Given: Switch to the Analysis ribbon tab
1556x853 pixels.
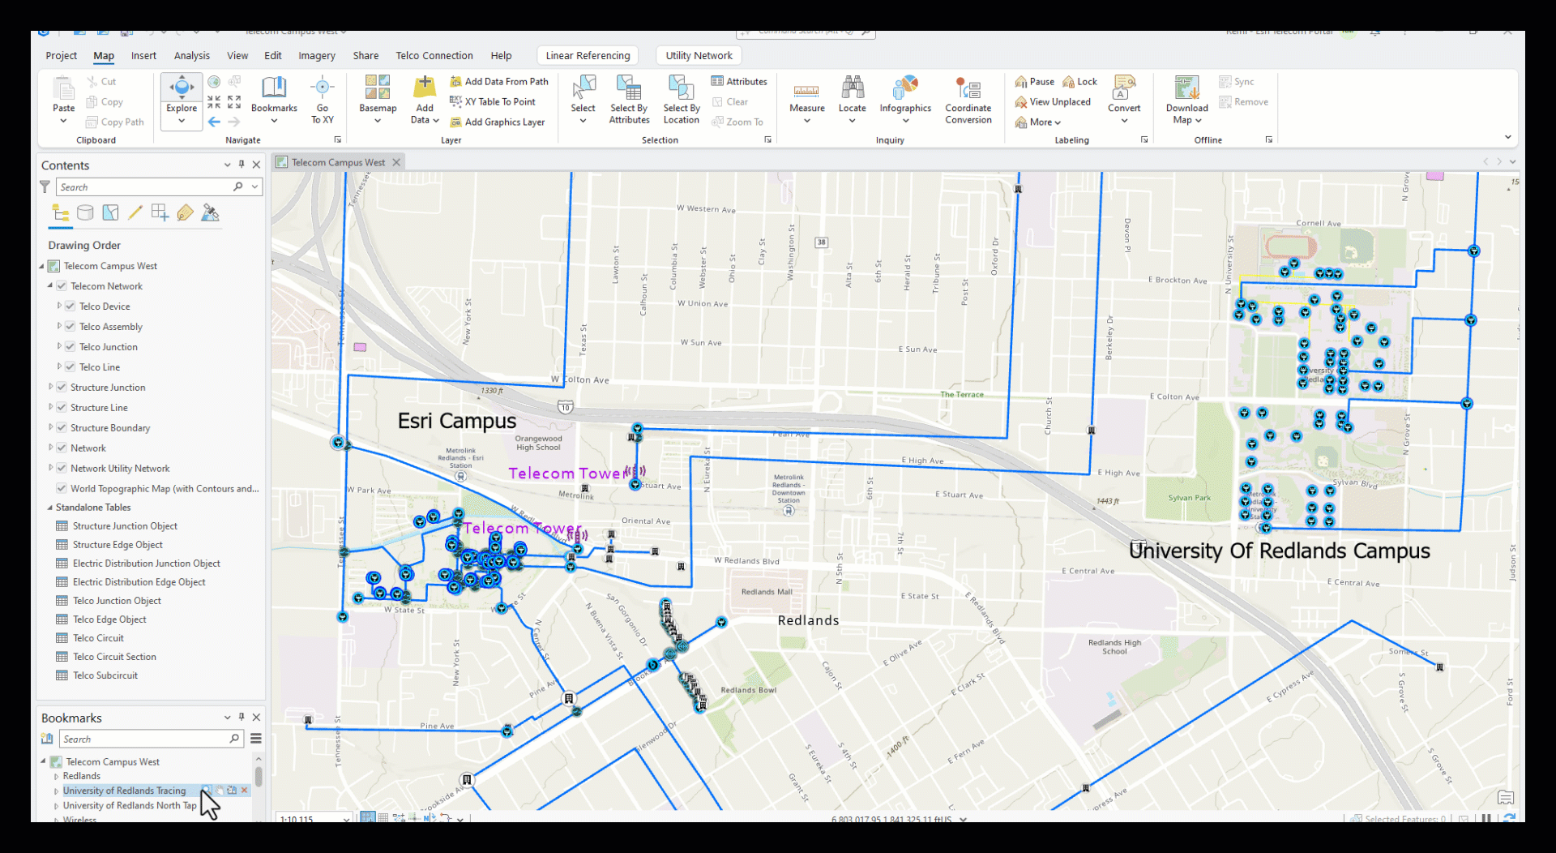Looking at the screenshot, I should (x=192, y=56).
